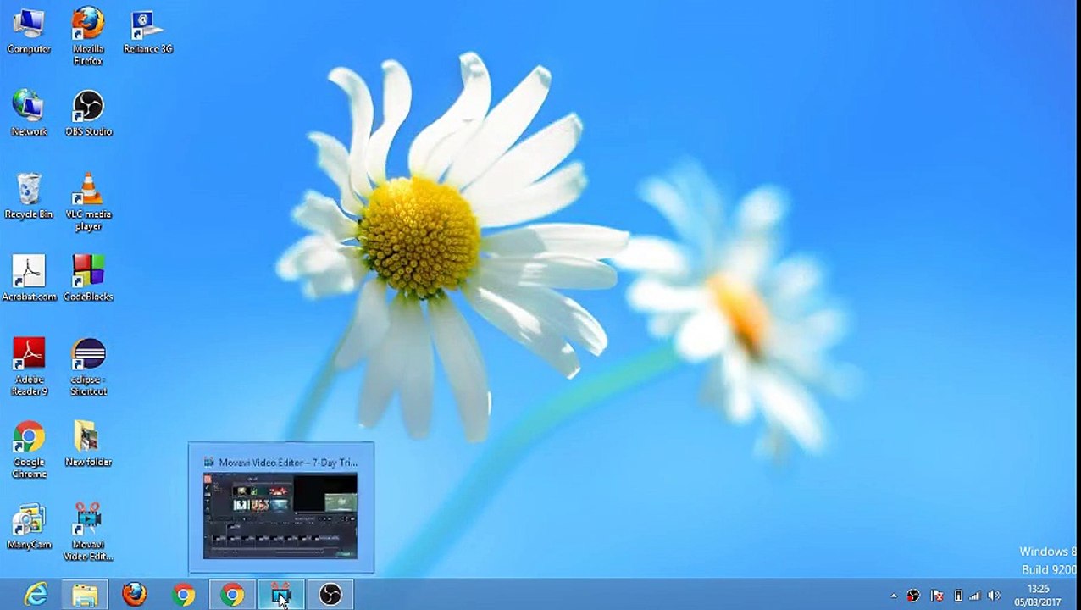Open the Action Center flag icon
The width and height of the screenshot is (1081, 610).
coord(937,596)
